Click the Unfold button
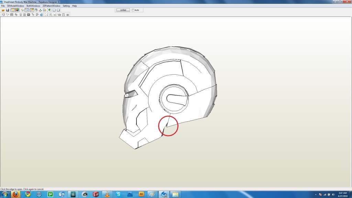This screenshot has width=352, height=198. tap(123, 10)
